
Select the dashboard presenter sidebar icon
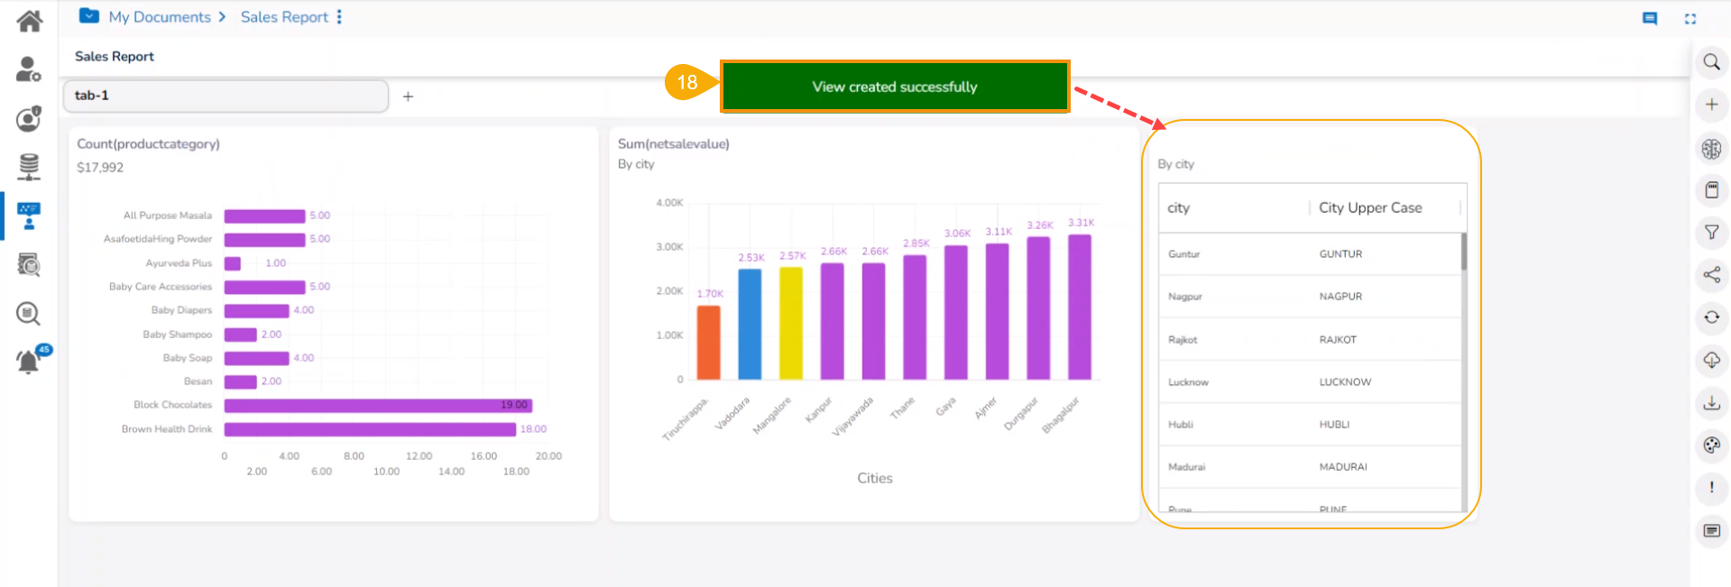click(x=29, y=216)
